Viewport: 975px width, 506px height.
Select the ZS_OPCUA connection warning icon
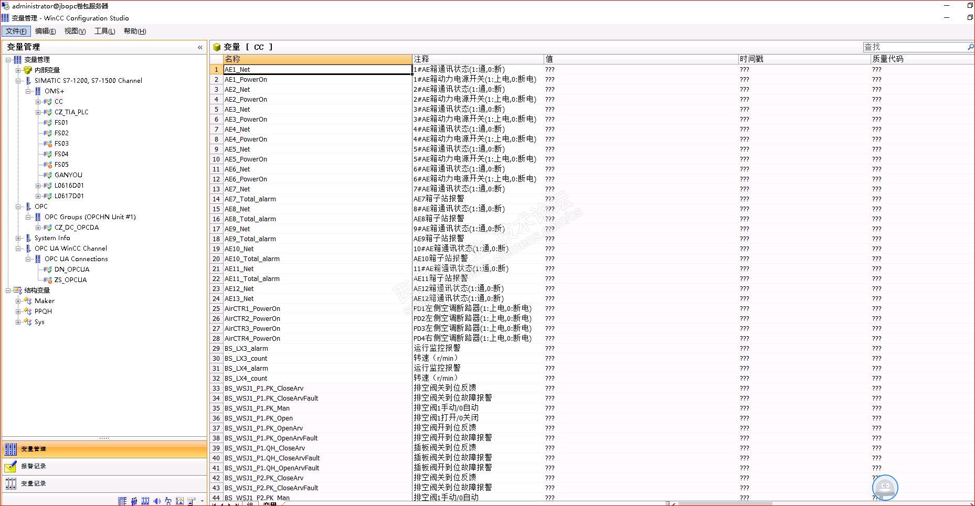pos(48,280)
